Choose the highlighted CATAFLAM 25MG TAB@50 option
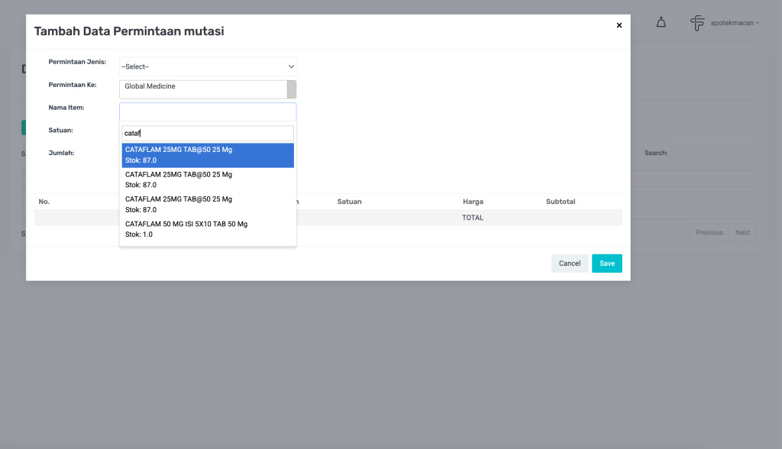 click(208, 155)
